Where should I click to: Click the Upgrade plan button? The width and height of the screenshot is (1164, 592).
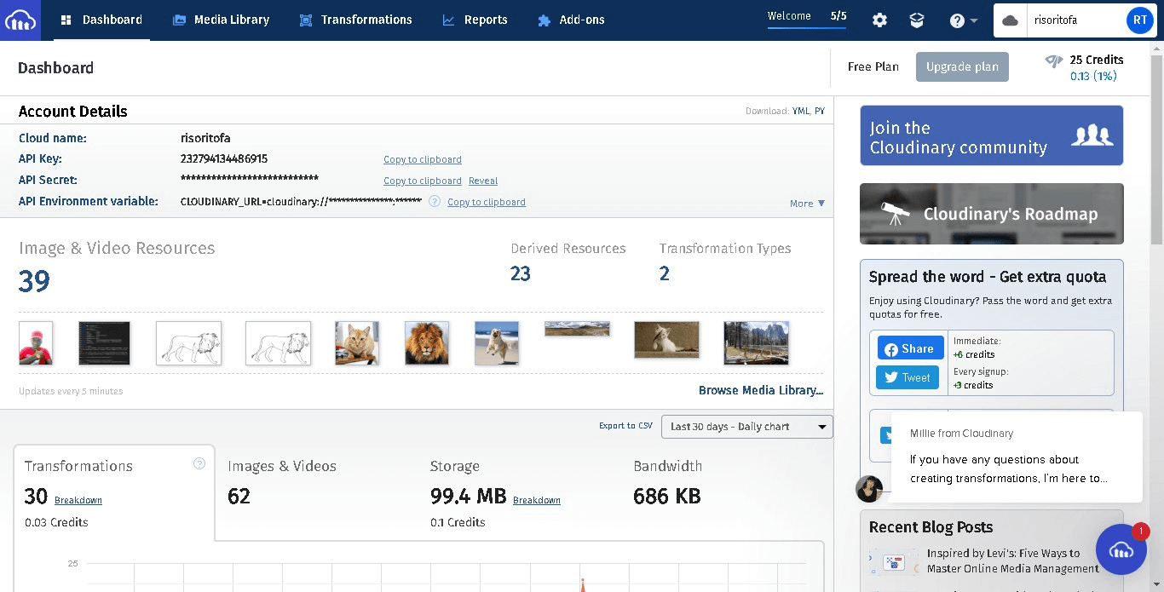(962, 67)
